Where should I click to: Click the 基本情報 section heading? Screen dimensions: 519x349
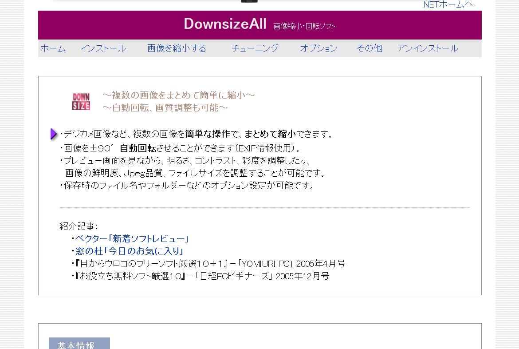coord(76,345)
